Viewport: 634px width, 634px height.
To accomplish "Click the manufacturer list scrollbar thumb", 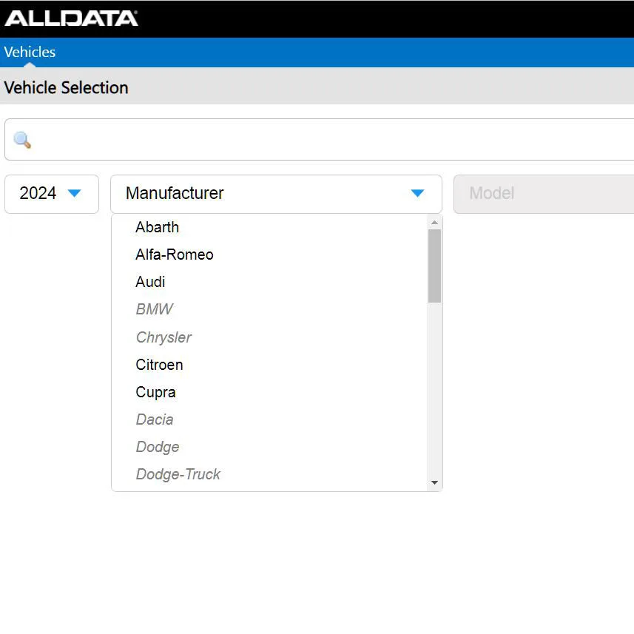I will (x=434, y=266).
